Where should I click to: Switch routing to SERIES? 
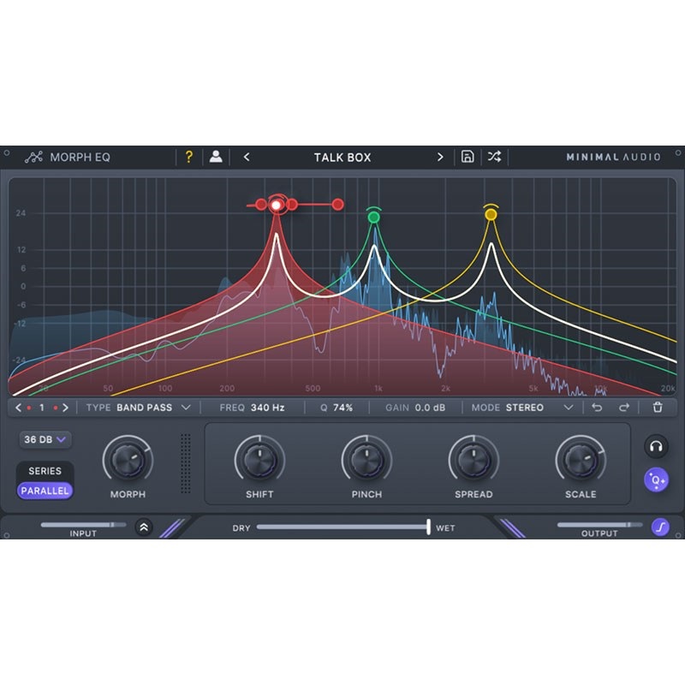[x=45, y=471]
